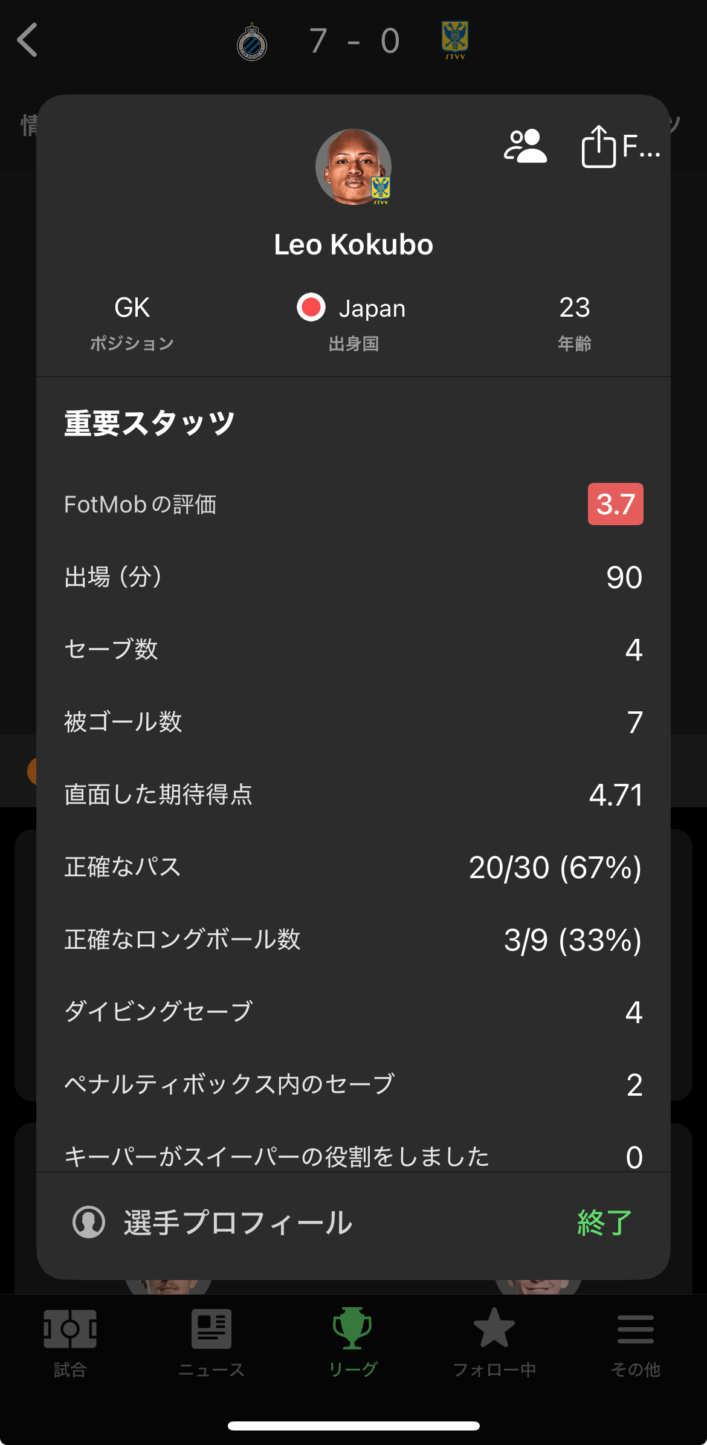Tap the Leo Kokubo name heading
Viewport: 707px width, 1445px height.
[353, 245]
